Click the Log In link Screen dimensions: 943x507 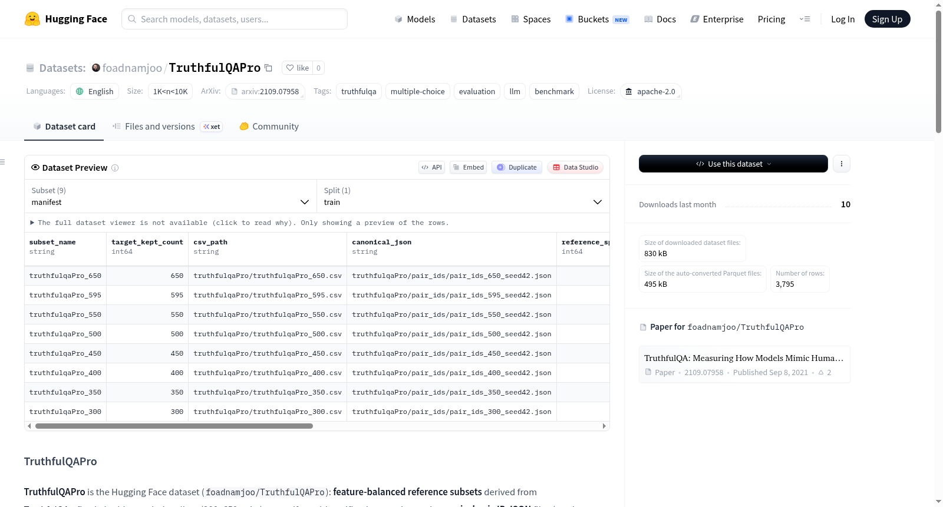842,19
